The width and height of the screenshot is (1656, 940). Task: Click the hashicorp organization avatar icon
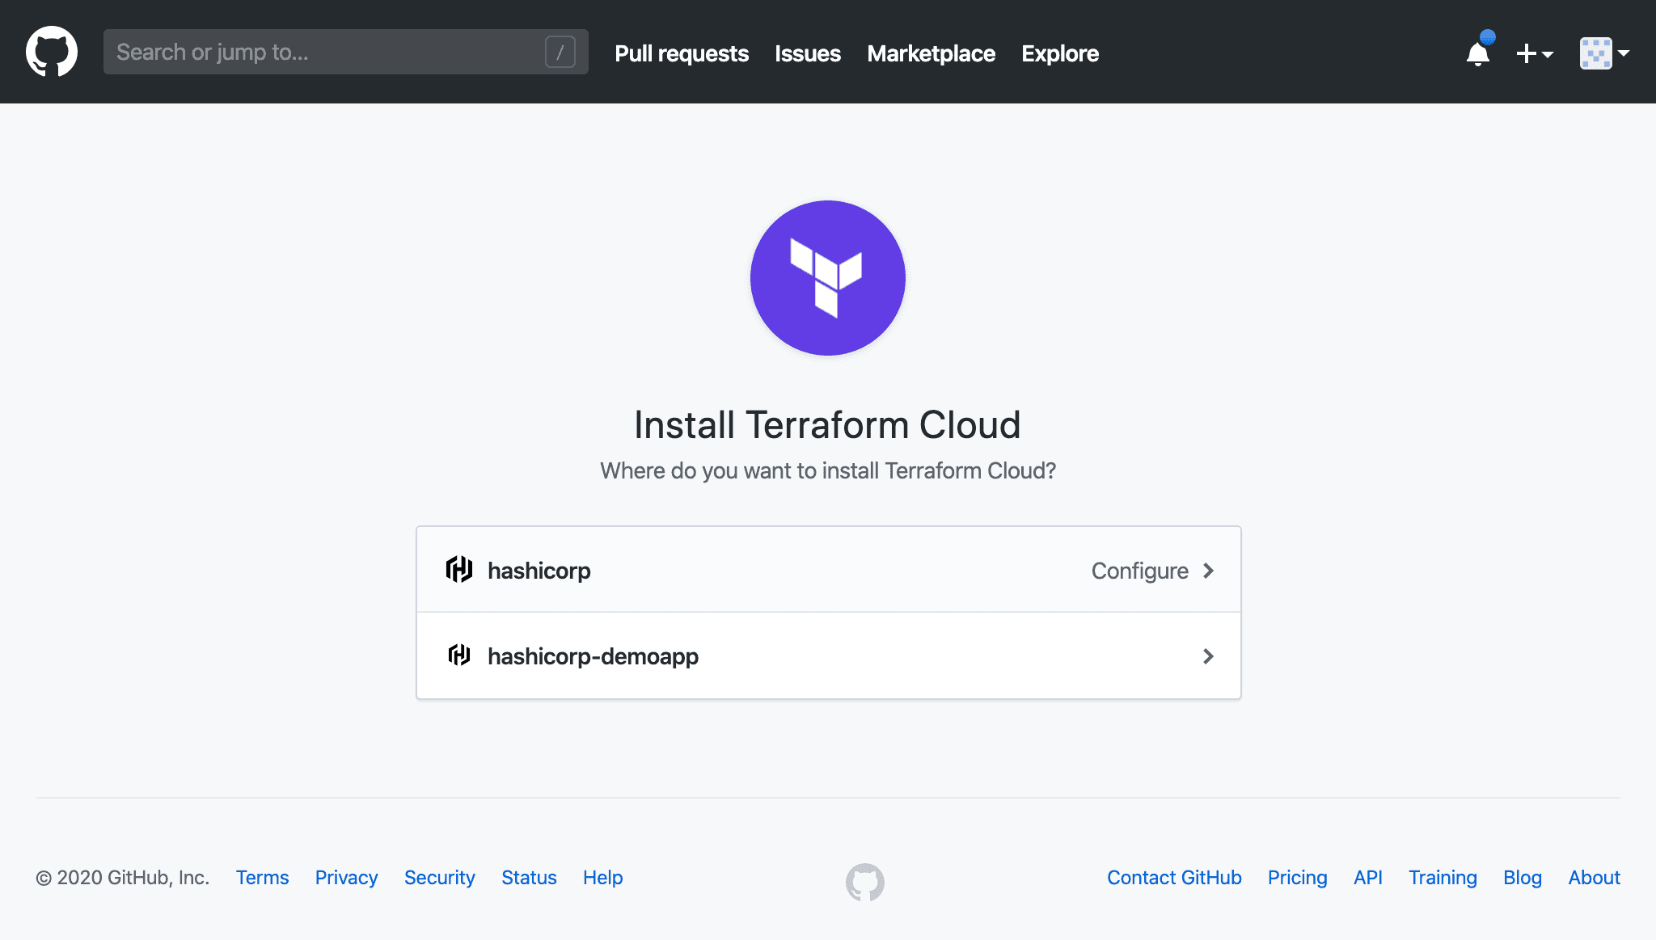[459, 570]
